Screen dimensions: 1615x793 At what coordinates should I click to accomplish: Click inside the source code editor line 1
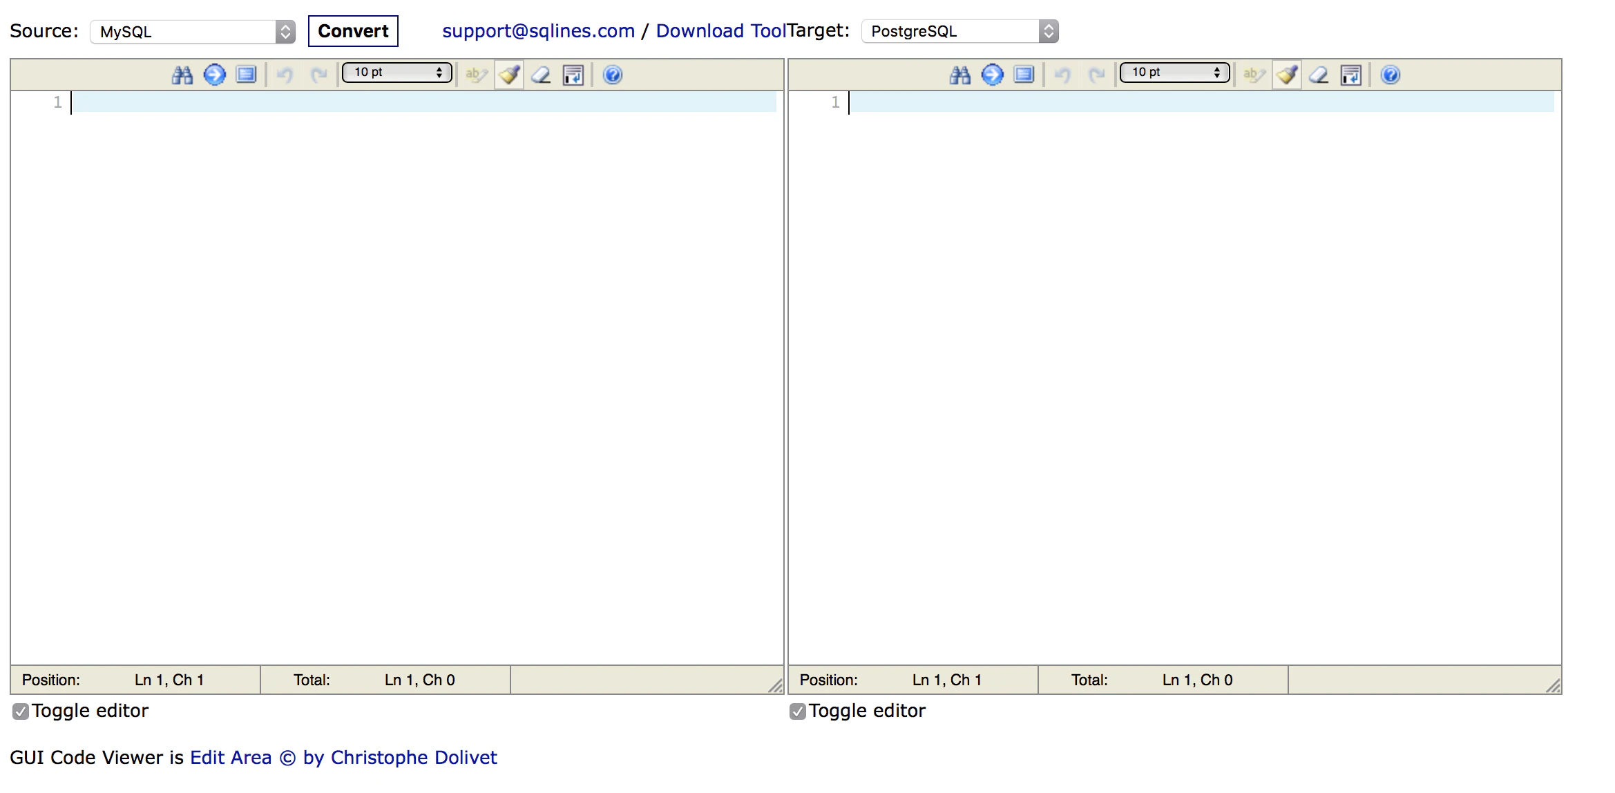(423, 102)
